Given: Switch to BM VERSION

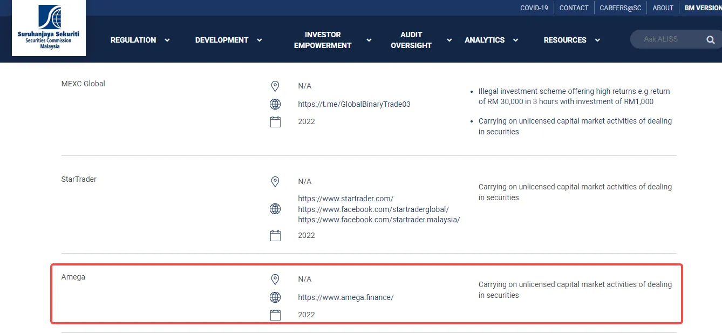Looking at the screenshot, I should [703, 8].
